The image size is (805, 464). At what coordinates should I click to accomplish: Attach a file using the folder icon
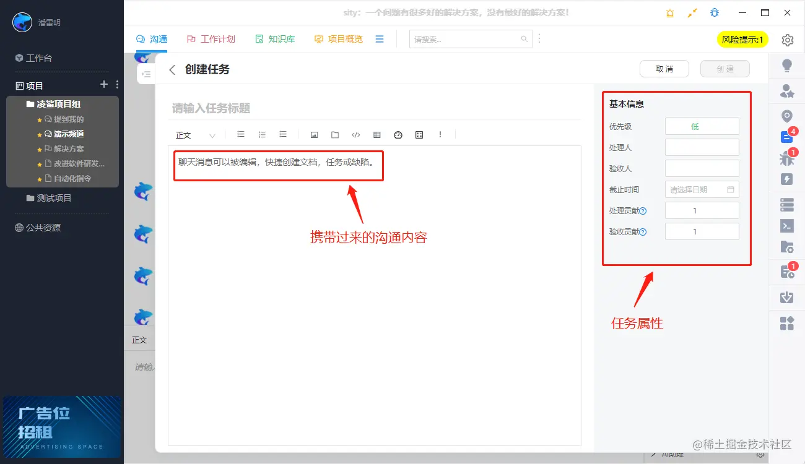coord(335,135)
